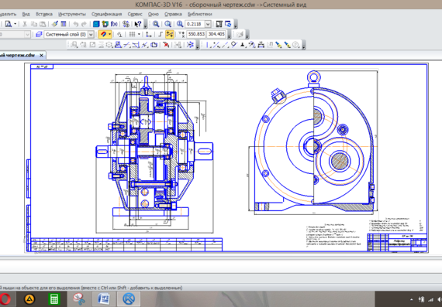The height and width of the screenshot is (307, 442).
Task: Toggle orthogonal drawing mode icon
Action: point(161,34)
